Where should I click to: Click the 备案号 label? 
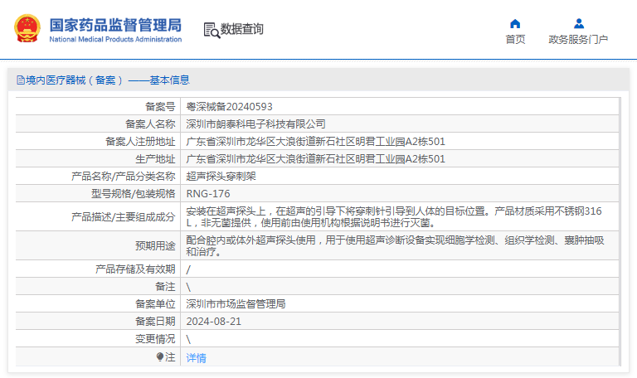(160, 106)
